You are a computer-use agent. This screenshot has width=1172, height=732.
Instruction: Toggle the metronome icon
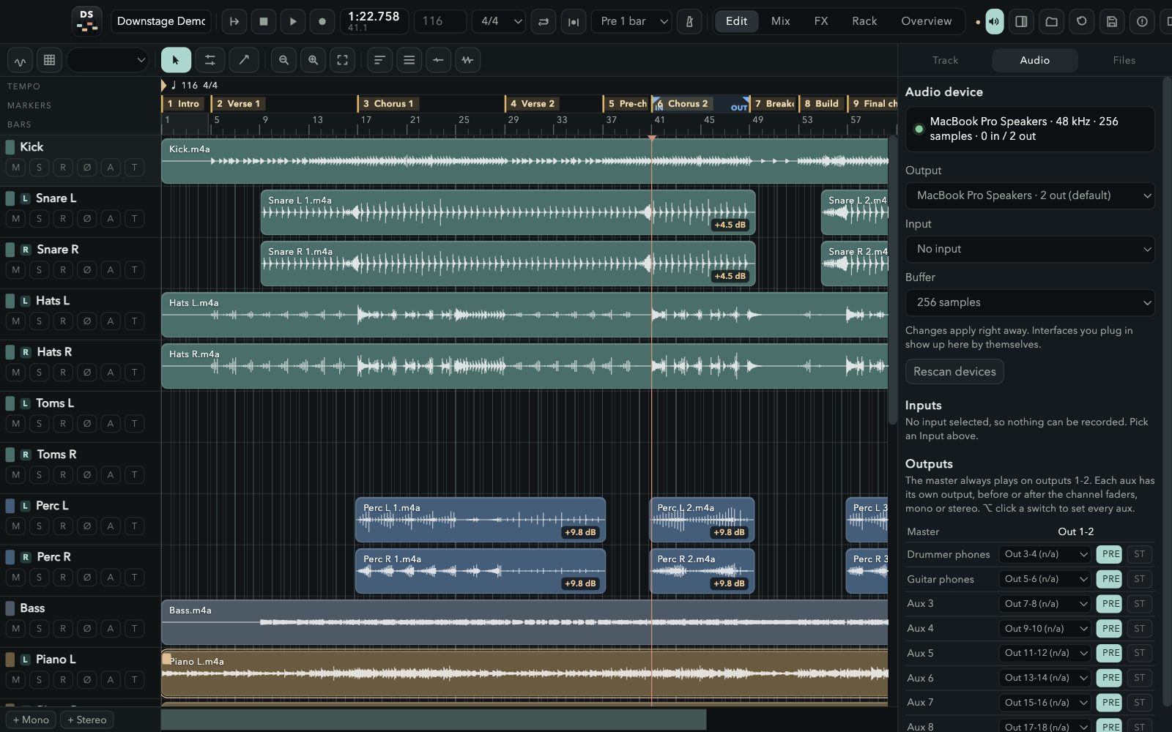click(x=689, y=21)
